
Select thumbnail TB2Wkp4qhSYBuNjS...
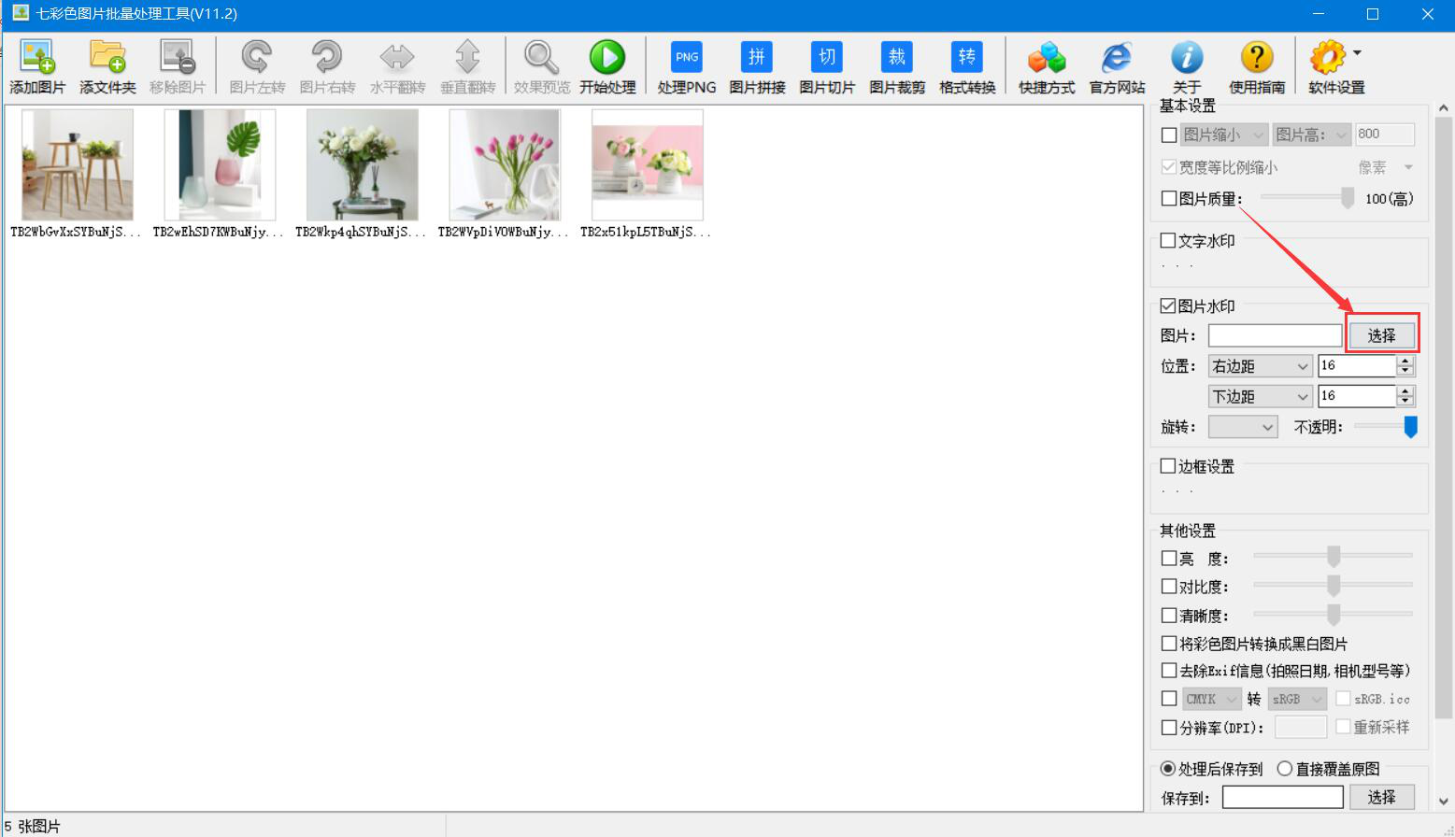(x=362, y=165)
